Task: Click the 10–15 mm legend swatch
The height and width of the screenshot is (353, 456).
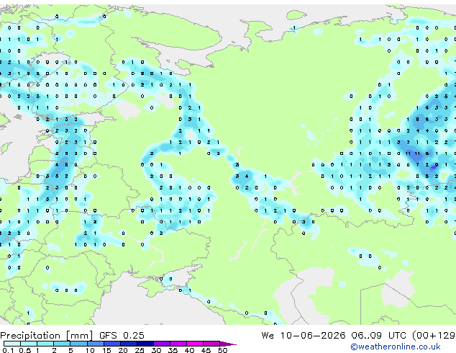Action: coord(96,344)
